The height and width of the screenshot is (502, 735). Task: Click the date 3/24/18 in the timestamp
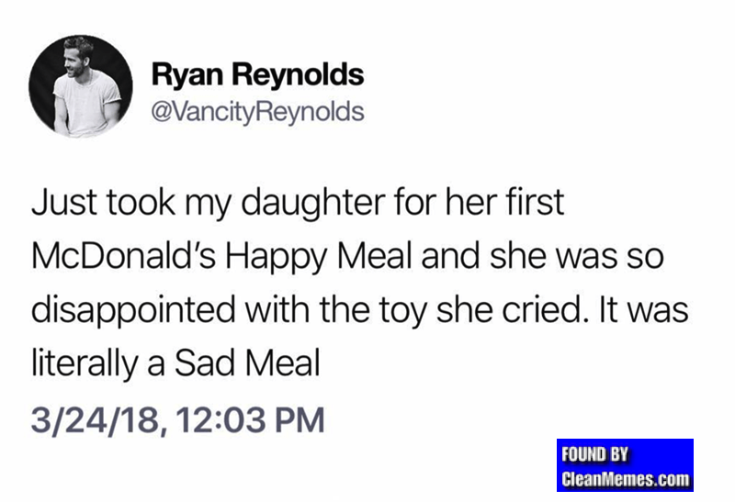(93, 420)
